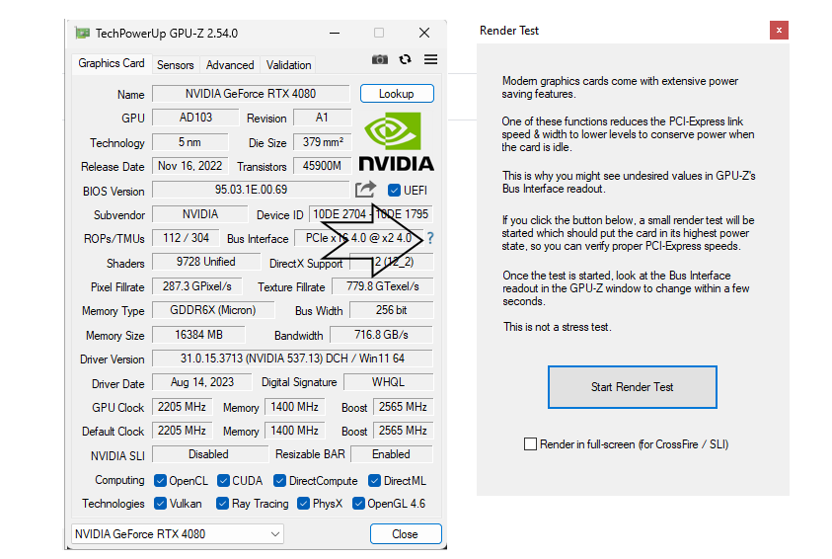The width and height of the screenshot is (832, 559).
Task: Click the GPU field showing AD103
Action: click(195, 118)
